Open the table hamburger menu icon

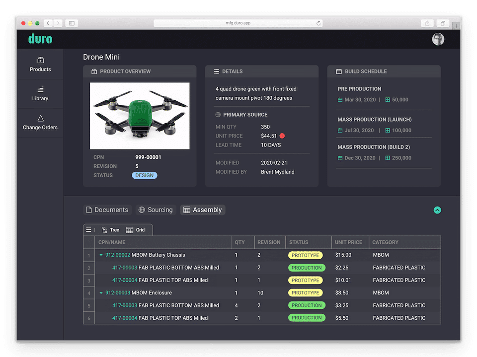(88, 230)
